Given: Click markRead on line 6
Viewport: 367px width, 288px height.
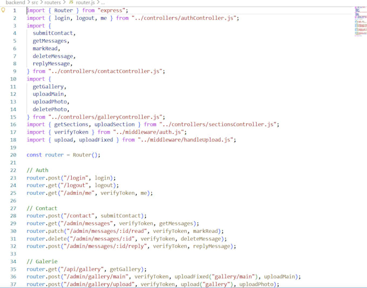Looking at the screenshot, I should point(45,49).
